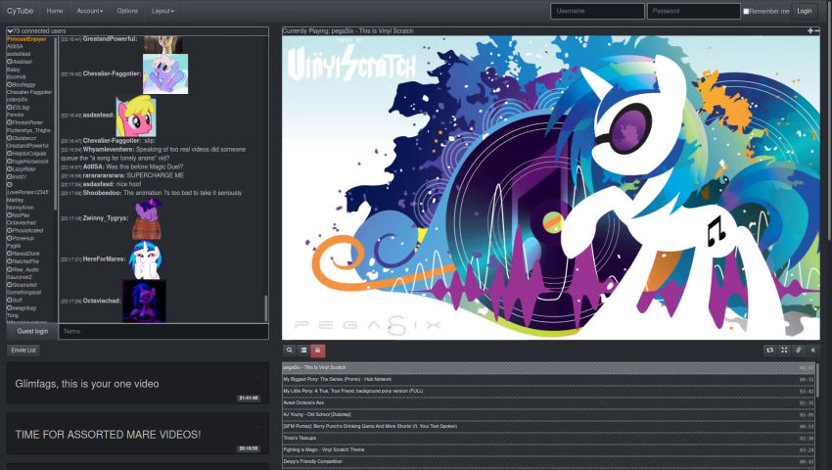The width and height of the screenshot is (832, 470).
Task: Click the user list scrollbar
Action: [55, 122]
